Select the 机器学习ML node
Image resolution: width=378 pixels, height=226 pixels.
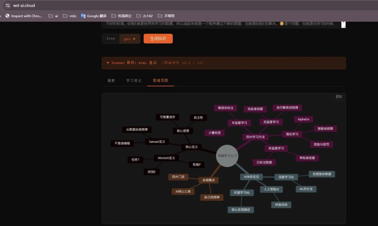click(242, 193)
